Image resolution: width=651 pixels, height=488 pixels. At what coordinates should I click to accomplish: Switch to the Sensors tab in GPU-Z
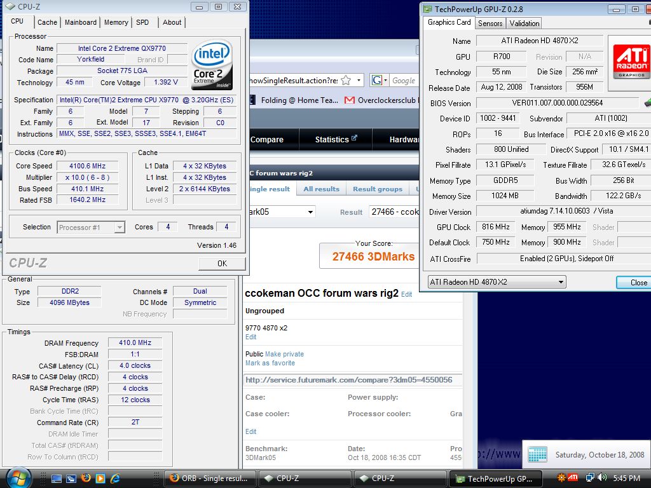pyautogui.click(x=490, y=24)
